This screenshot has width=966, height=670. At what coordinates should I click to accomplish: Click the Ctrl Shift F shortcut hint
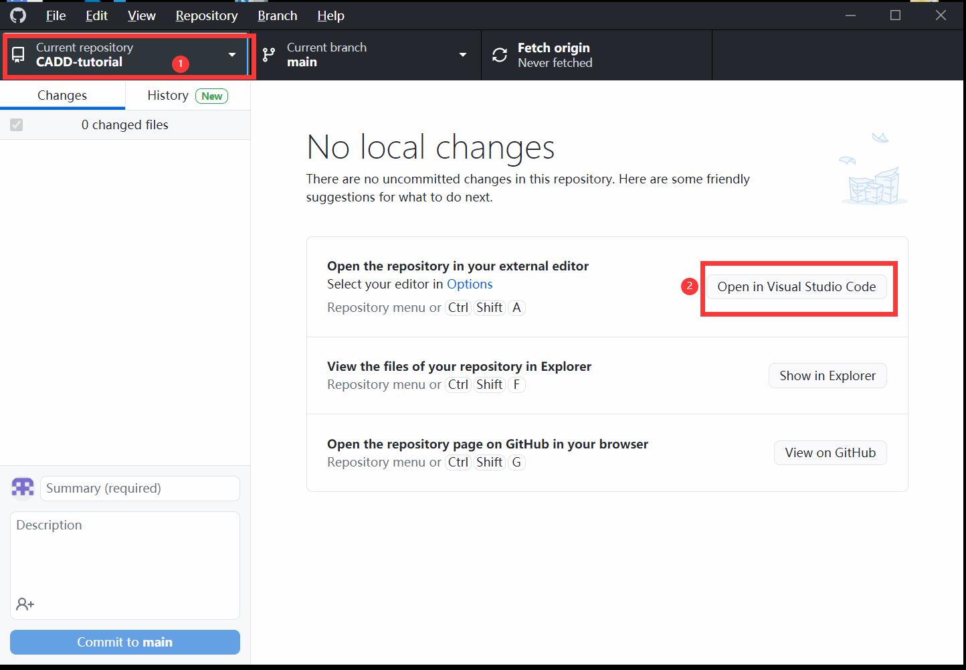(x=486, y=384)
